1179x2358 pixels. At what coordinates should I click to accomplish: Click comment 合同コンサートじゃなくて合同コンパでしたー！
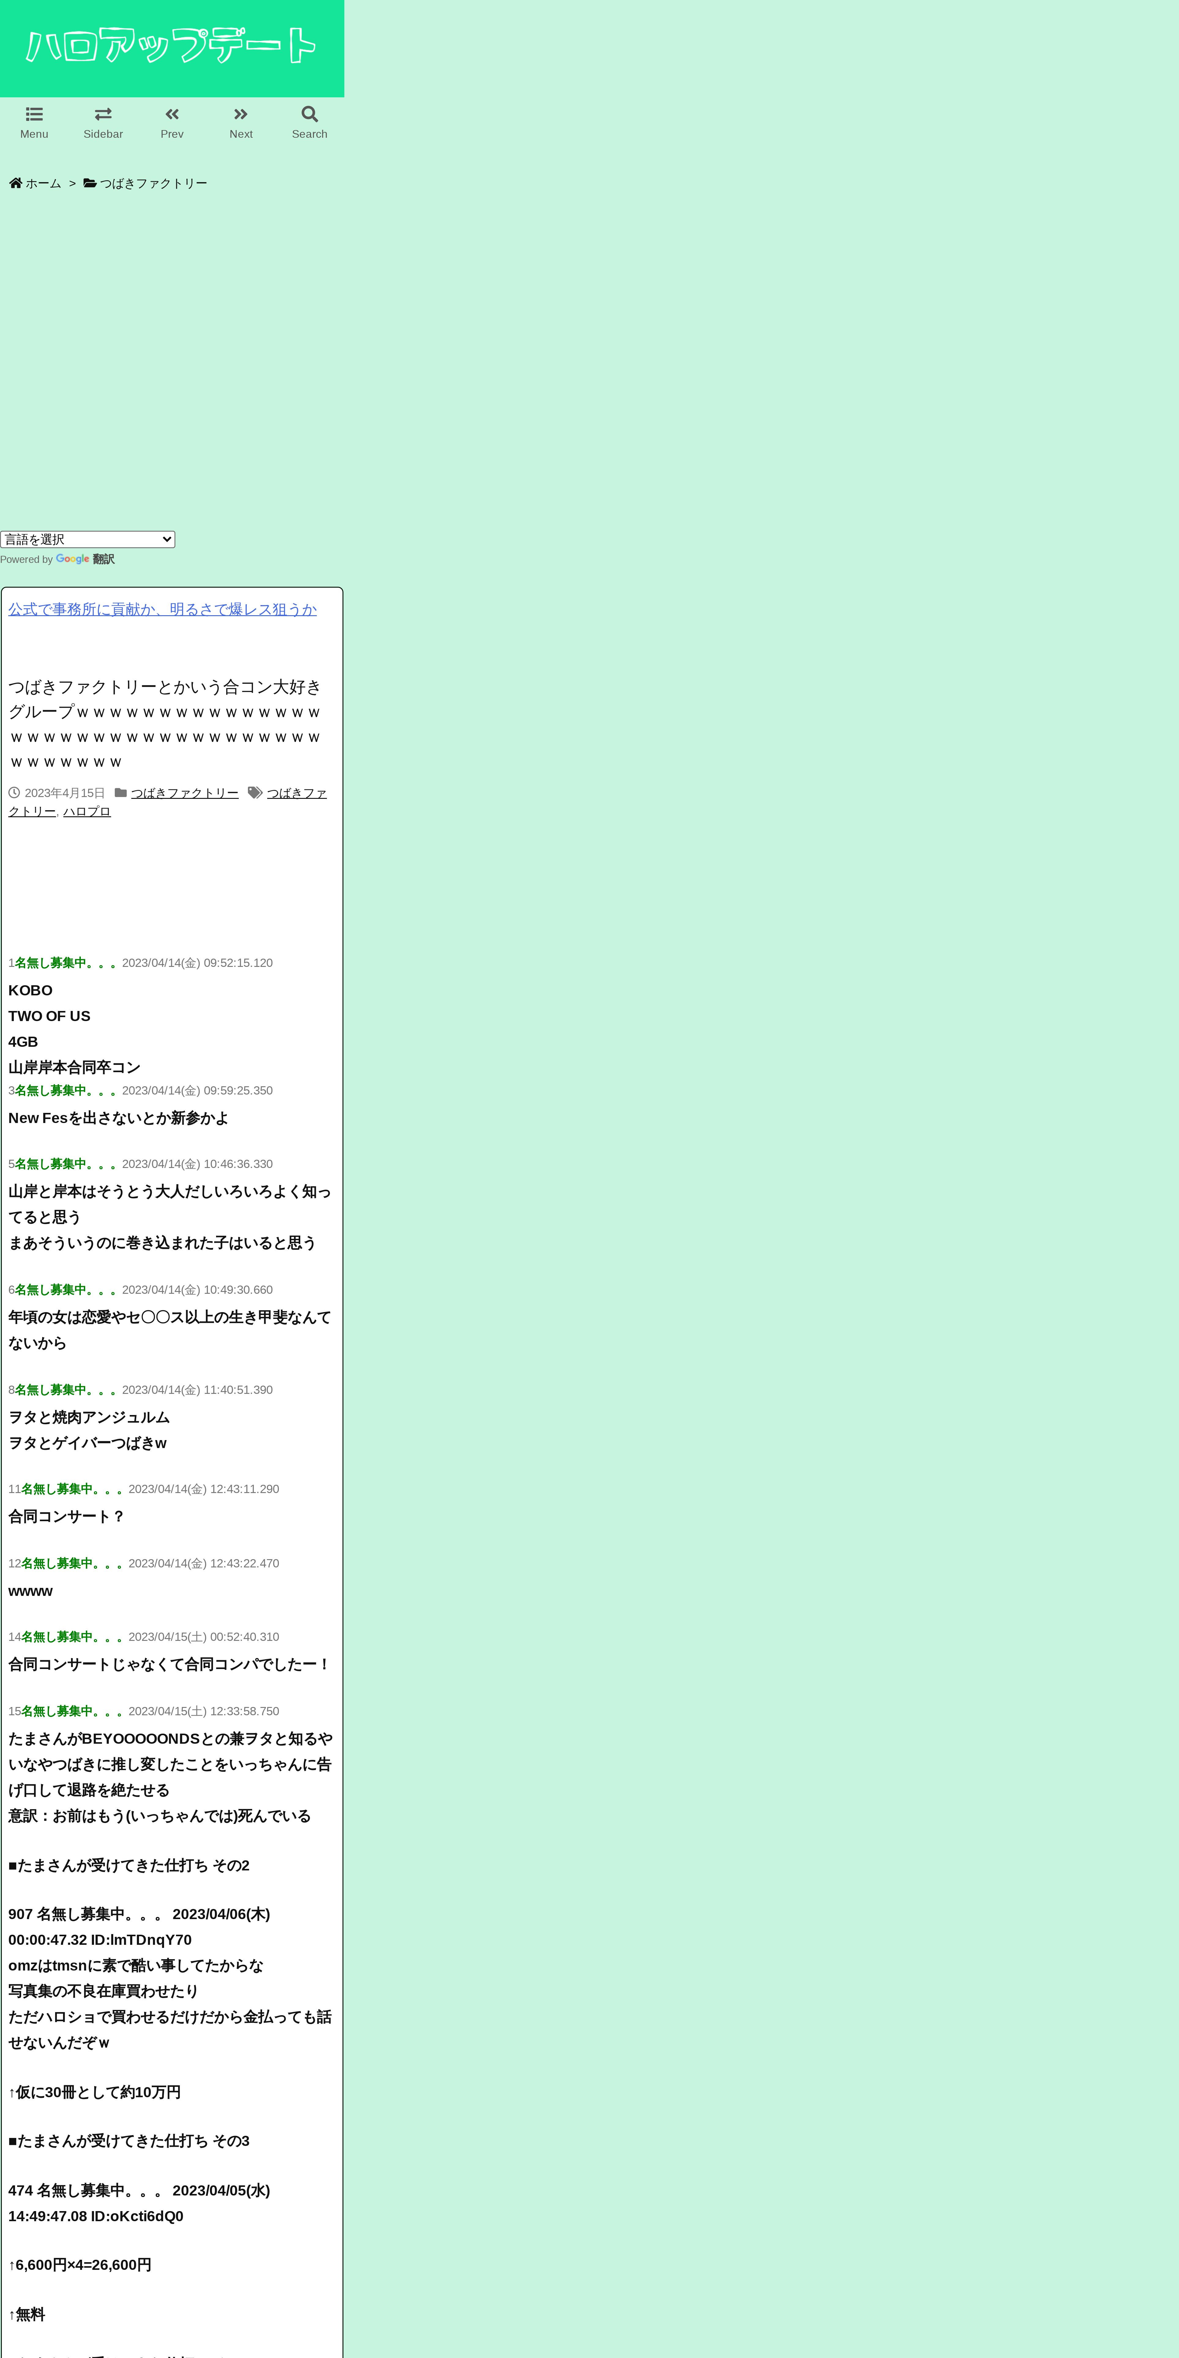click(169, 1664)
